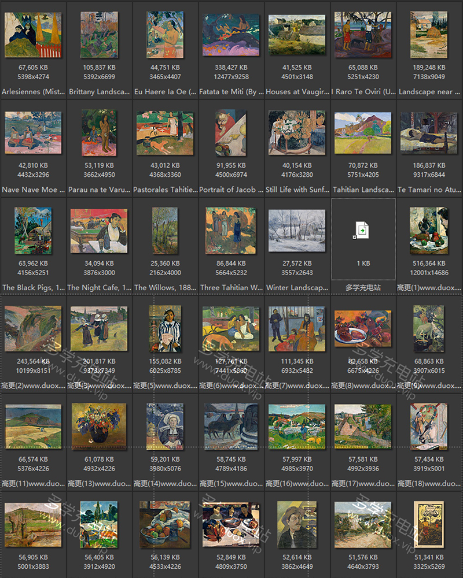
Task: Open the Parau na te Varua image
Action: click(99, 132)
